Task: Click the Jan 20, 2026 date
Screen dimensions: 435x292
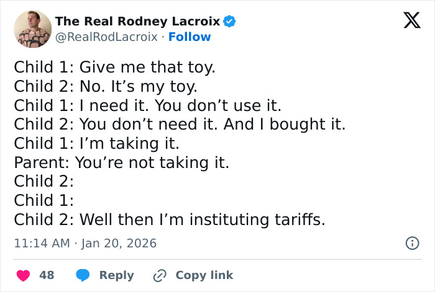Action: pos(118,244)
